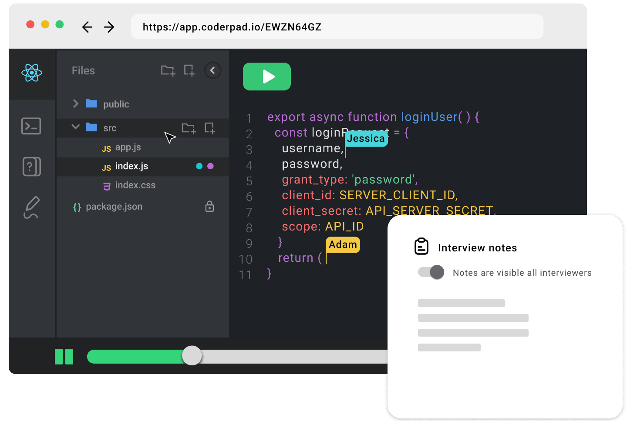The width and height of the screenshot is (627, 421).
Task: Open the question help panel icon
Action: [31, 167]
